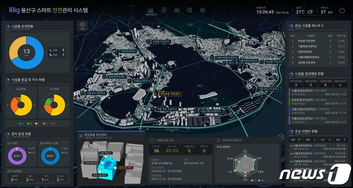Select 옥상 측점 2 sensor point
This screenshot has width=353, height=188.
pos(105,153)
